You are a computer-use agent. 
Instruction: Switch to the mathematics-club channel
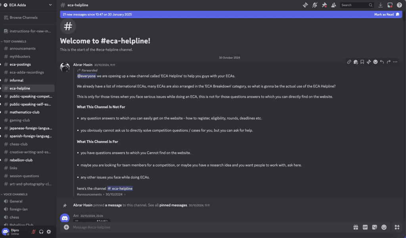[x=25, y=112]
